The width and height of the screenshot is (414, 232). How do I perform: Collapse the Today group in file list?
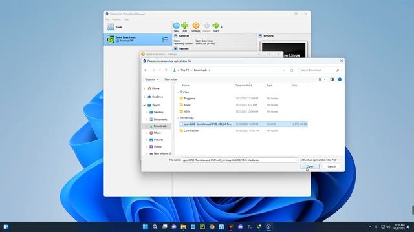pos(178,92)
